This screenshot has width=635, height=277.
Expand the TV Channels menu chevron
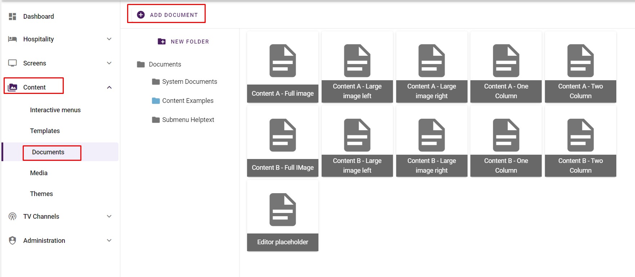click(109, 216)
